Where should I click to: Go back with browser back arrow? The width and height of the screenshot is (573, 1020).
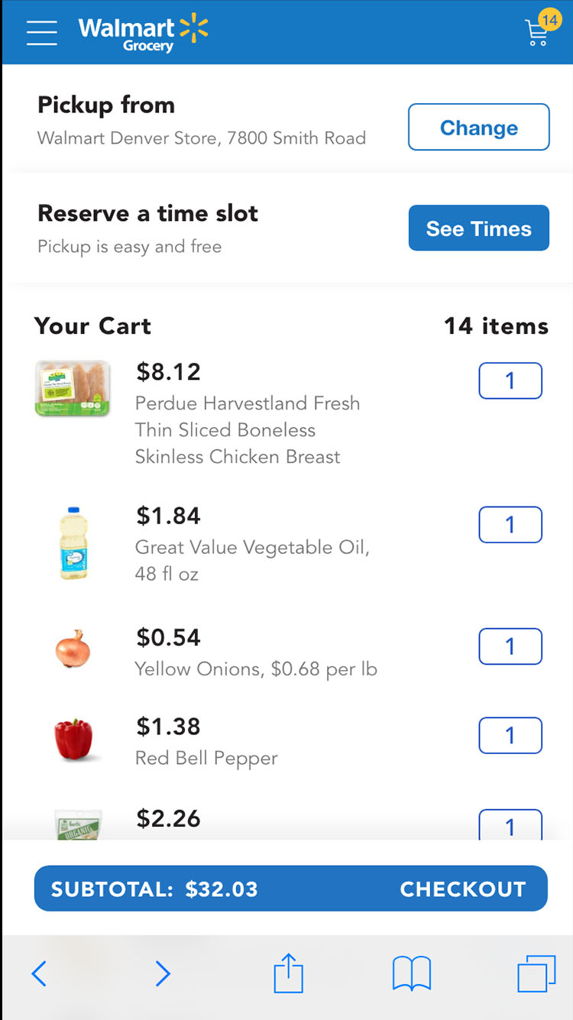click(40, 973)
